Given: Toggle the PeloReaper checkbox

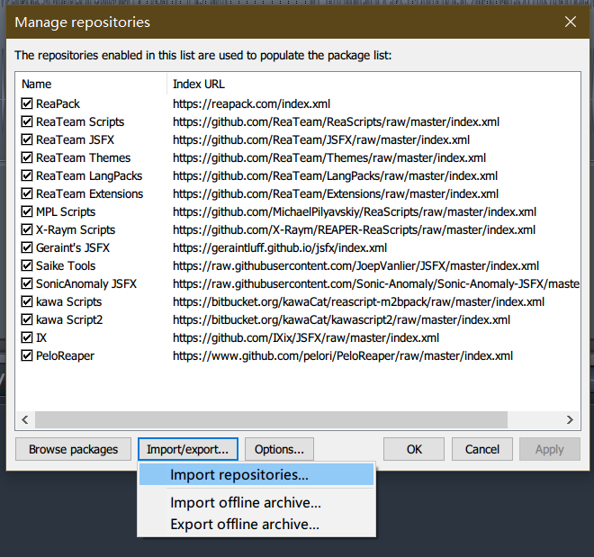Looking at the screenshot, I should (x=27, y=356).
